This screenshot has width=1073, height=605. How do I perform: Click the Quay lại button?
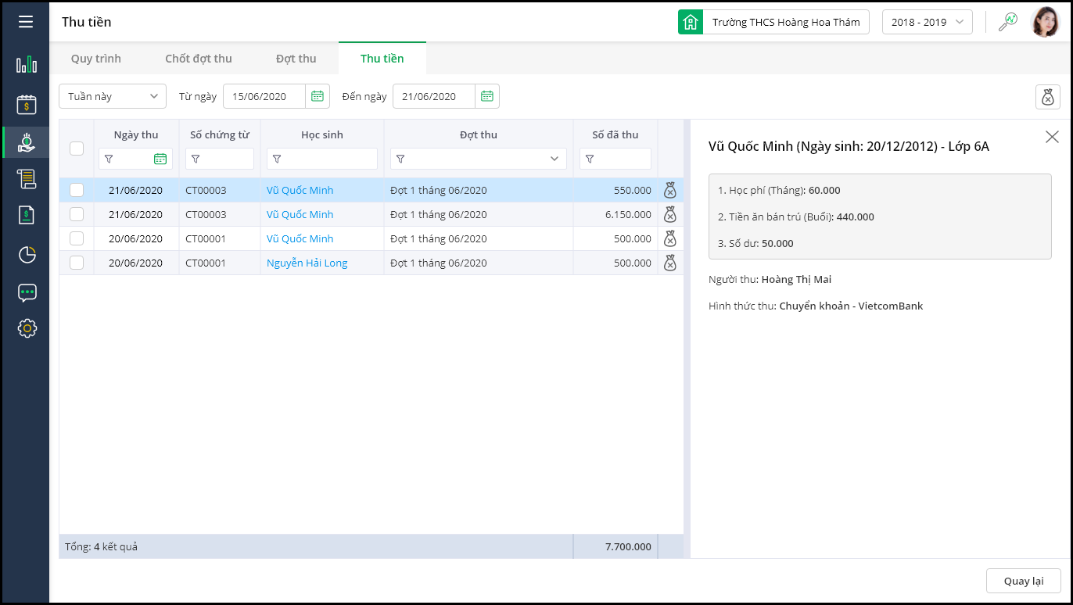(1023, 581)
